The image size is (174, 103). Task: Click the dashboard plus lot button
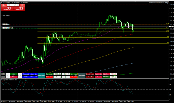3,74
